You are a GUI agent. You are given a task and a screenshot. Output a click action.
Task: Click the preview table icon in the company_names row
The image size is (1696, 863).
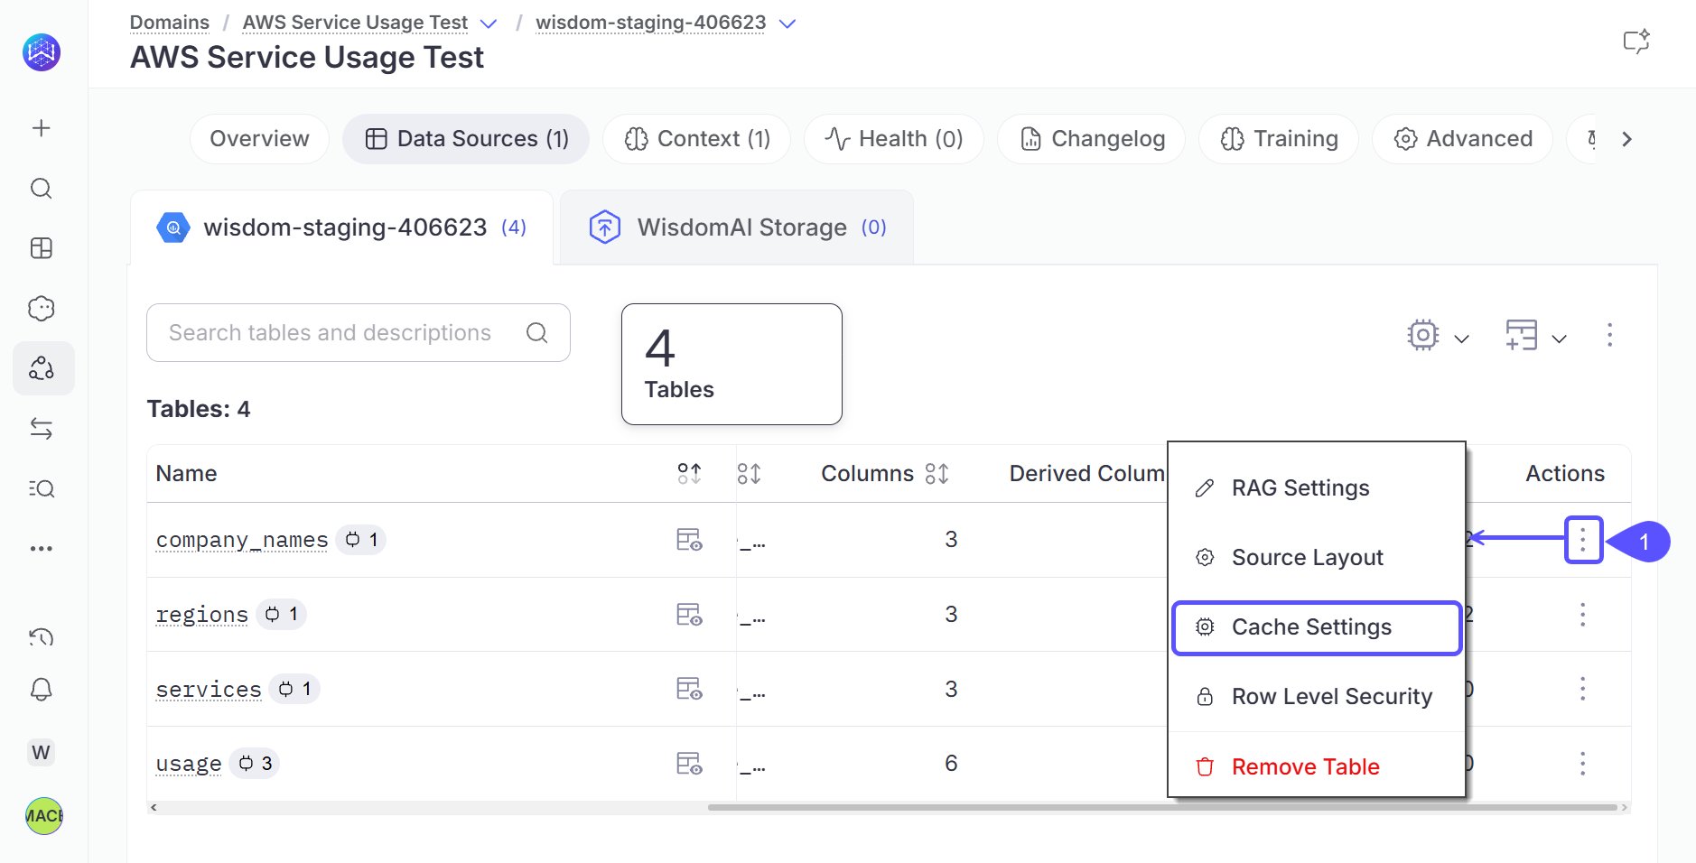click(689, 540)
